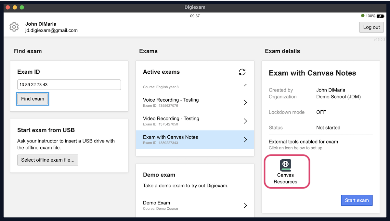Click the red close window button
Viewport: 390px width, 221px height.
8,7
